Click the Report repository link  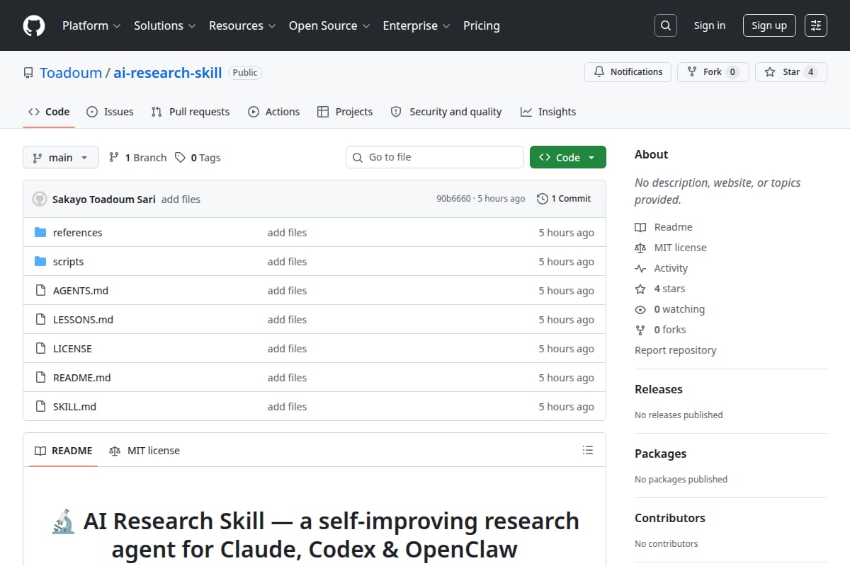pyautogui.click(x=676, y=350)
